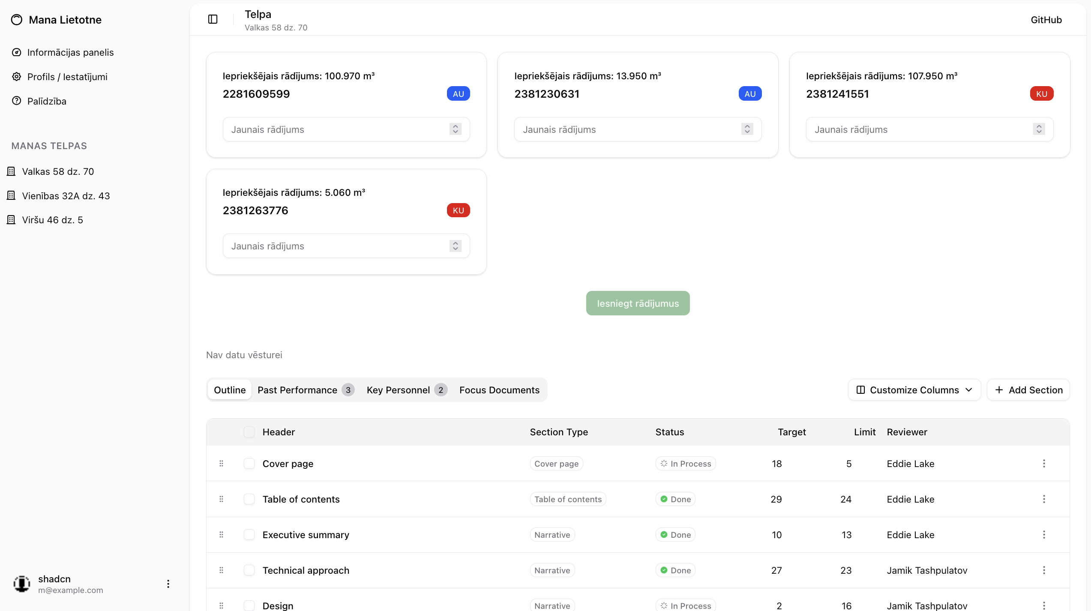Click the Palīdzība help icon
The height and width of the screenshot is (611, 1091).
(x=17, y=101)
